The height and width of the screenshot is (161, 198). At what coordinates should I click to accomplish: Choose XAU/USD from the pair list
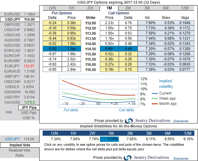19,102
